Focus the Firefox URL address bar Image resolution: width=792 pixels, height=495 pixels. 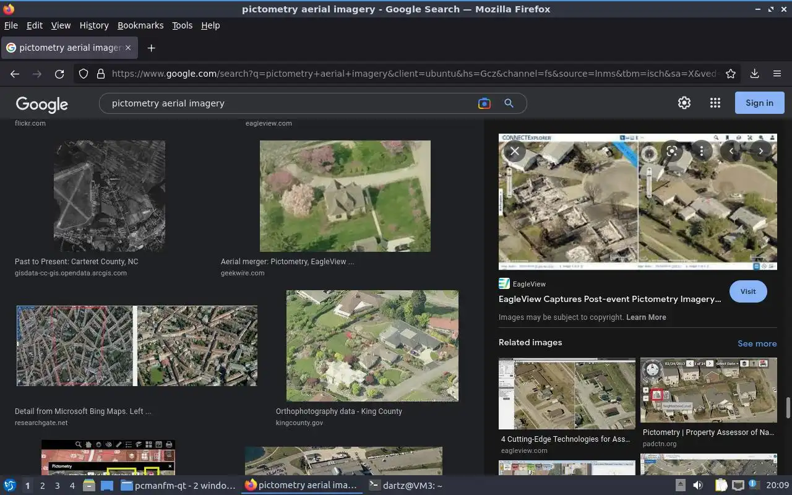coord(413,74)
